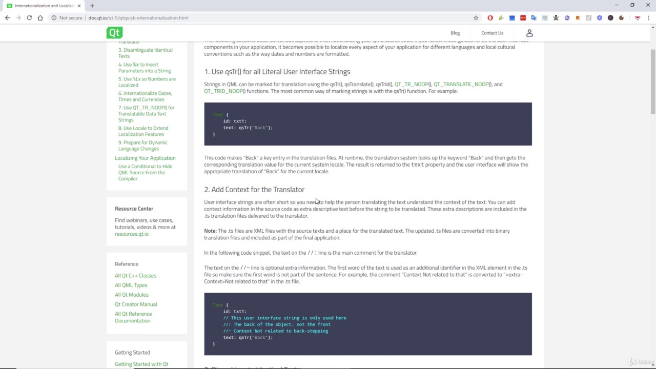The height and width of the screenshot is (369, 656).
Task: Click the browser home button
Action: [x=40, y=18]
